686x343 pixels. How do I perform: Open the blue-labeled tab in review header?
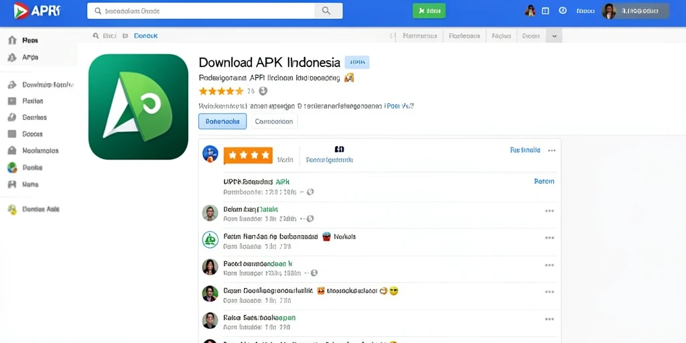click(330, 155)
